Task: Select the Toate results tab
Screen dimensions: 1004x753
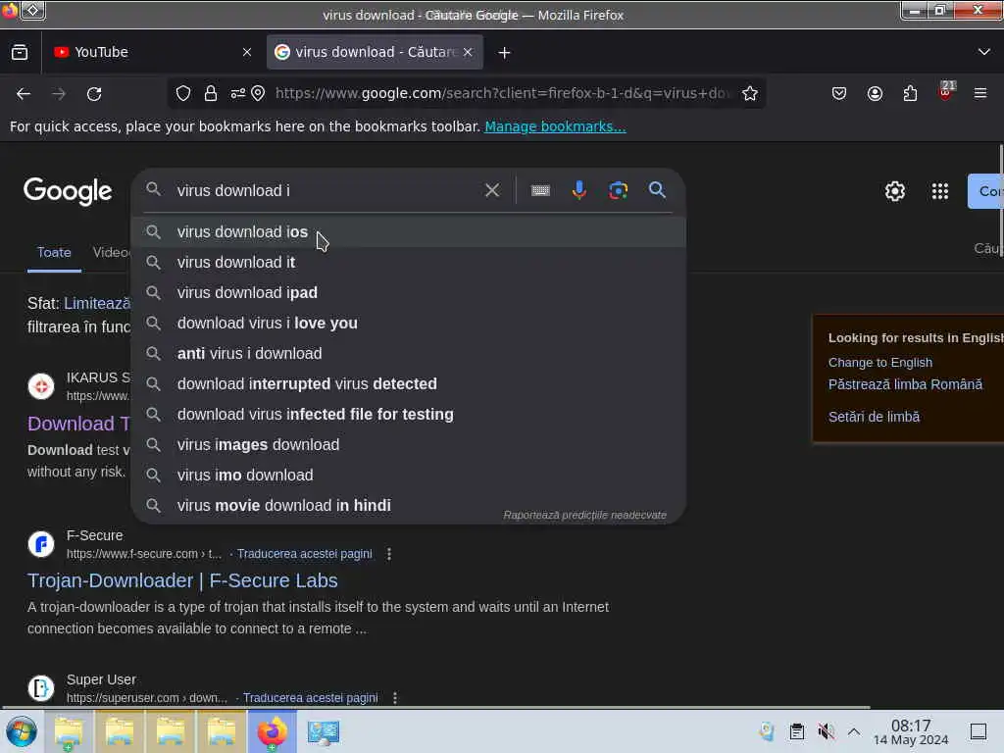Action: click(x=54, y=252)
